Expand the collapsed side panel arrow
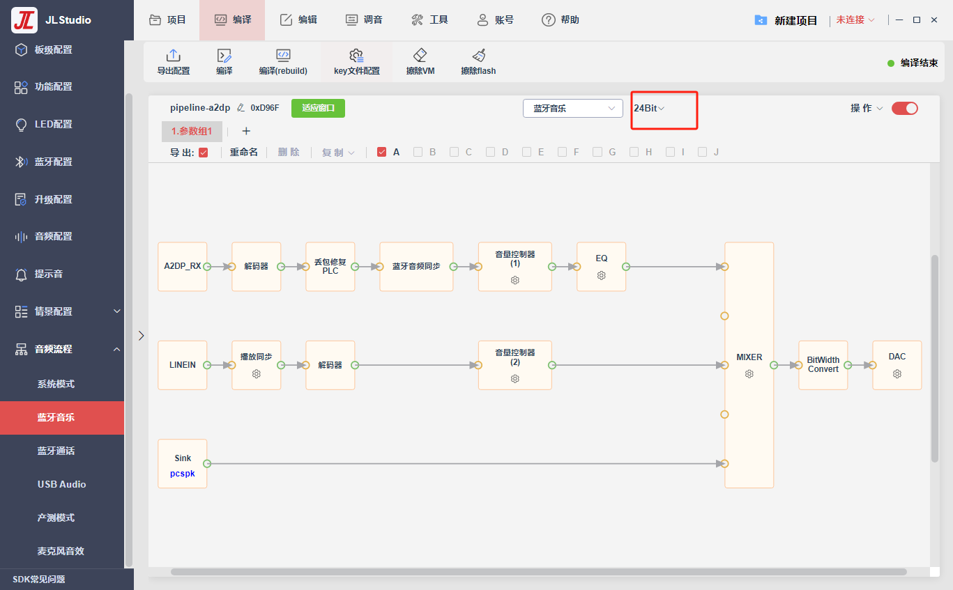 [141, 336]
